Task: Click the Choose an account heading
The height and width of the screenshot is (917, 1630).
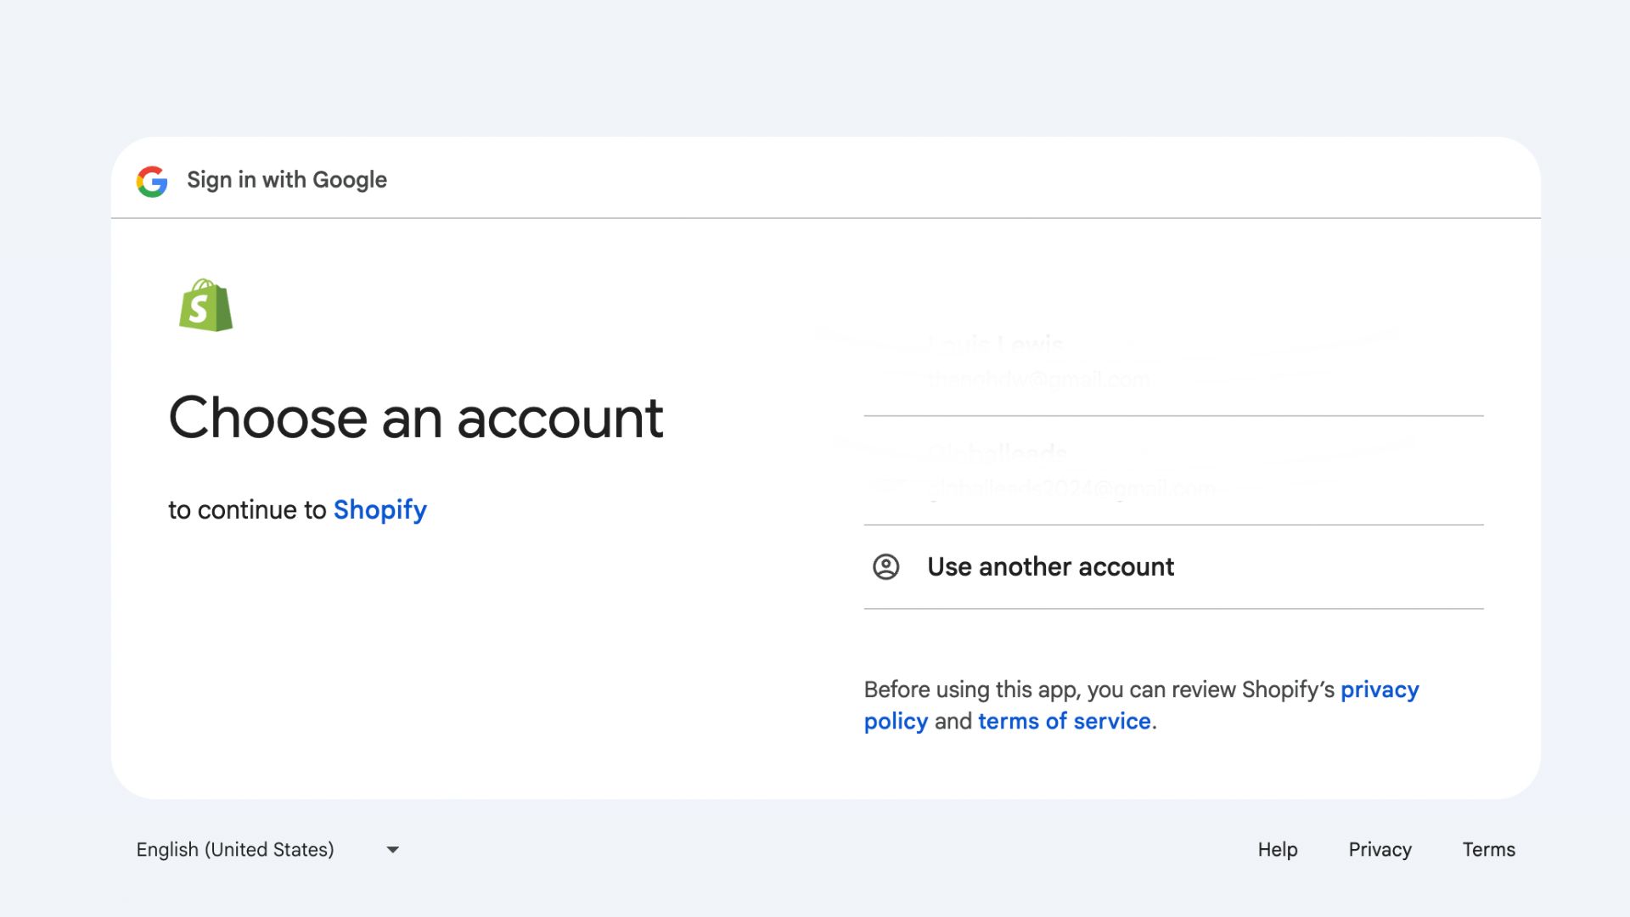Action: click(x=416, y=418)
